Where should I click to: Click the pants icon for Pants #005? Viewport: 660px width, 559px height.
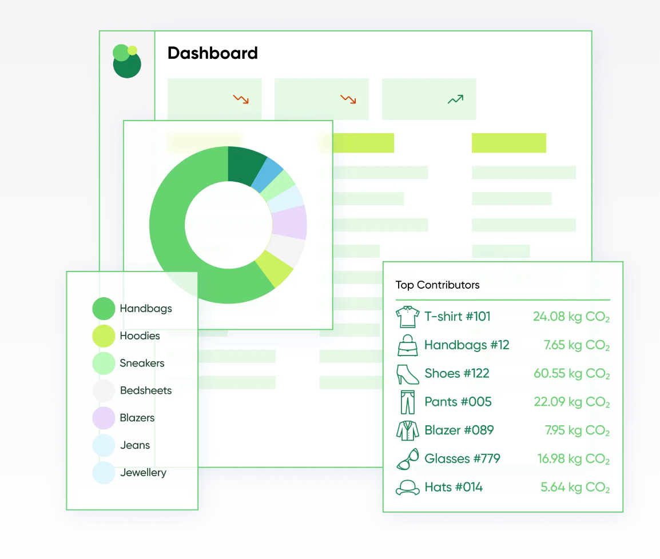click(407, 402)
